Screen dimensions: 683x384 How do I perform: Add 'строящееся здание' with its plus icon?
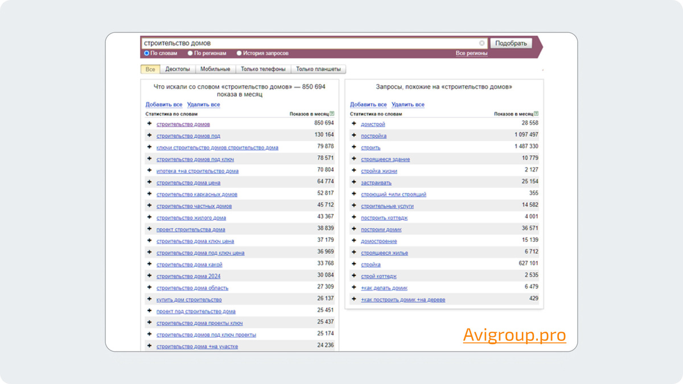(354, 159)
